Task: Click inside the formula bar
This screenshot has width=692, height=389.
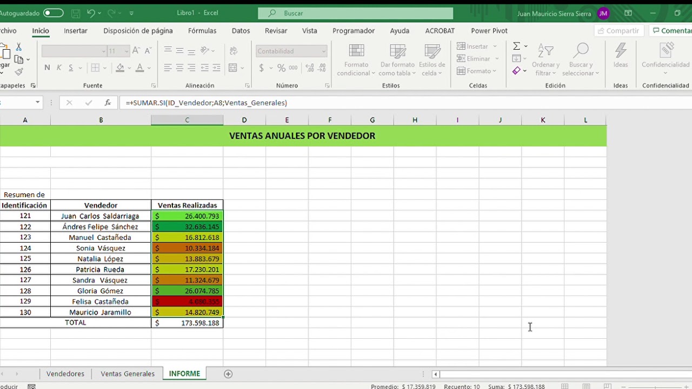Action: 405,103
